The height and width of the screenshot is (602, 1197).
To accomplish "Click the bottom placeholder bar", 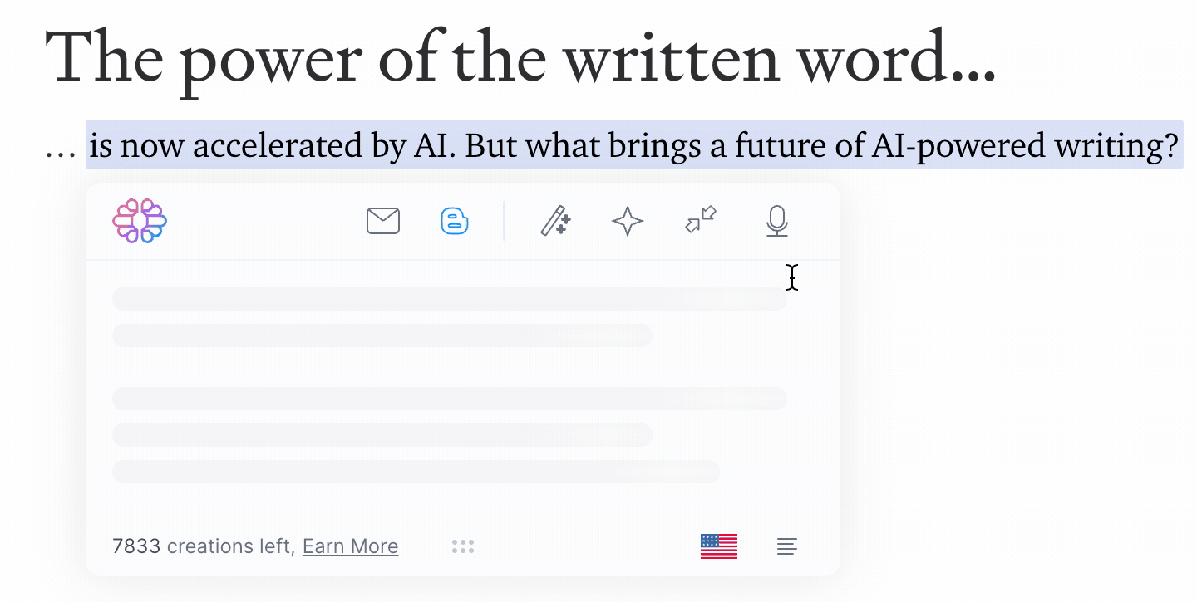I will click(x=416, y=471).
